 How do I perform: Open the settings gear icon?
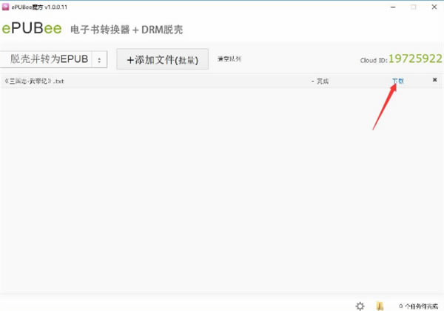tap(360, 306)
